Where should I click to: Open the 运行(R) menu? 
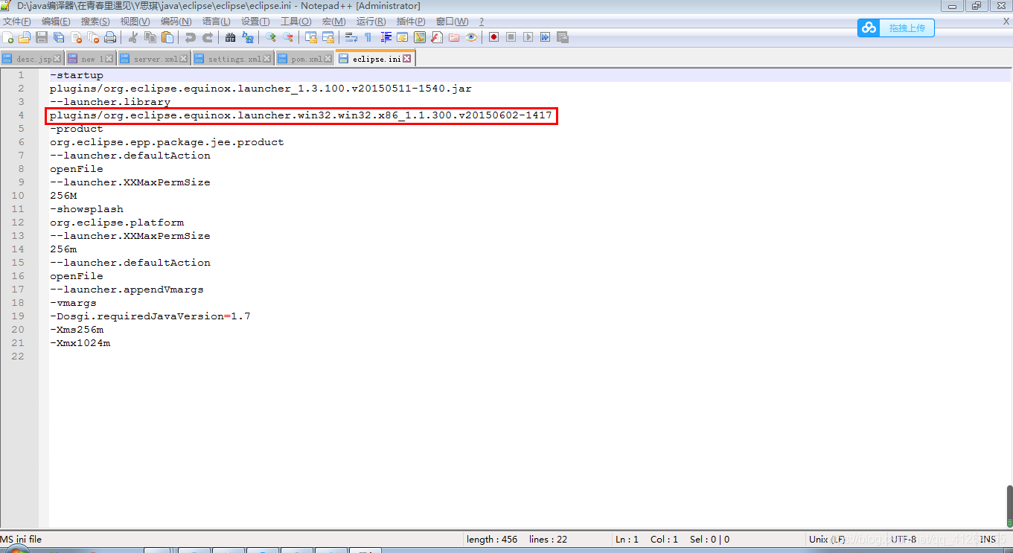pyautogui.click(x=371, y=22)
